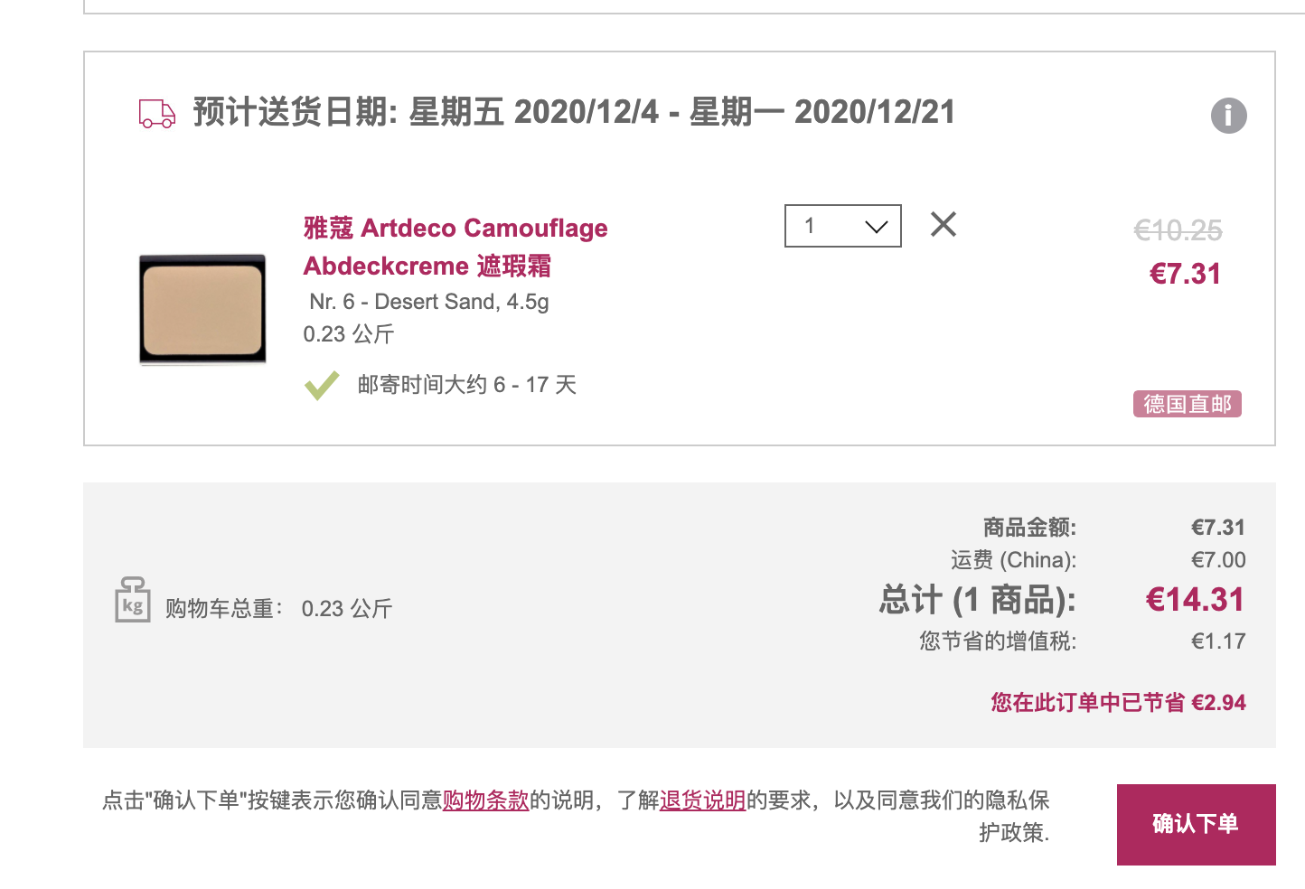Open the 购物条款 terms link
This screenshot has height=889, width=1305.
pos(485,800)
